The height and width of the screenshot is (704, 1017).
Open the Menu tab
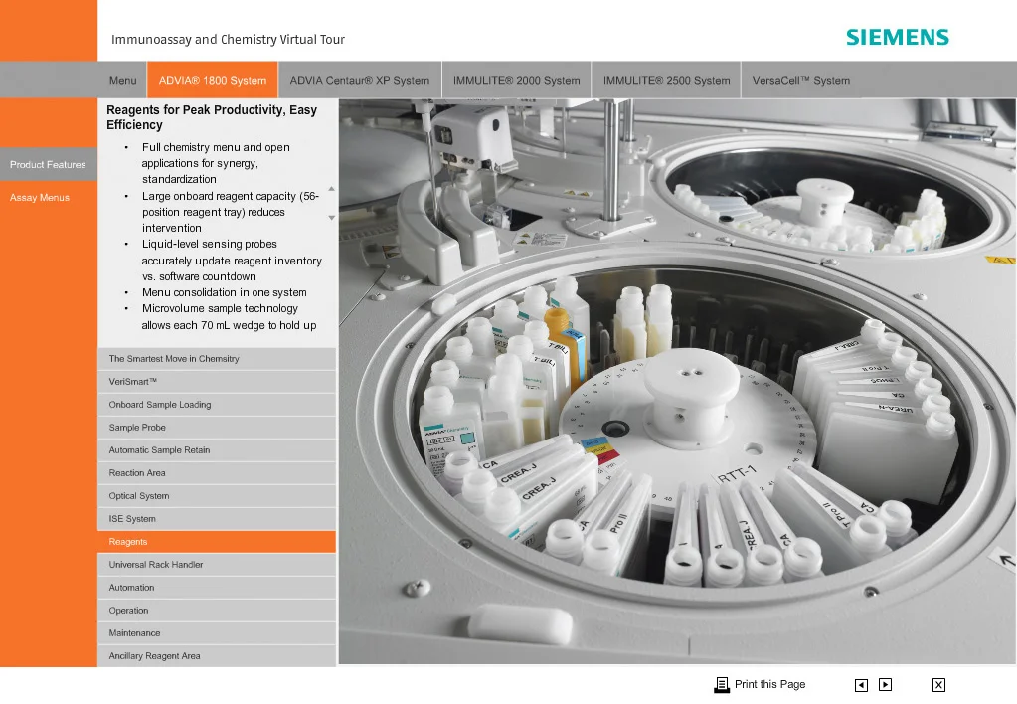pyautogui.click(x=122, y=81)
